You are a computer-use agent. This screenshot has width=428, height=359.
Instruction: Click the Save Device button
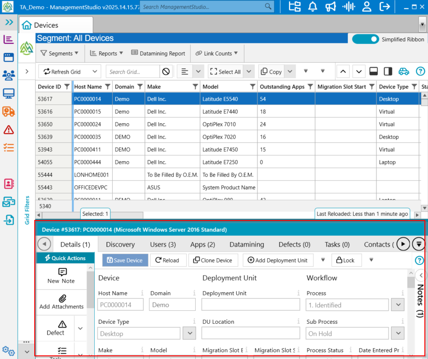(x=125, y=260)
